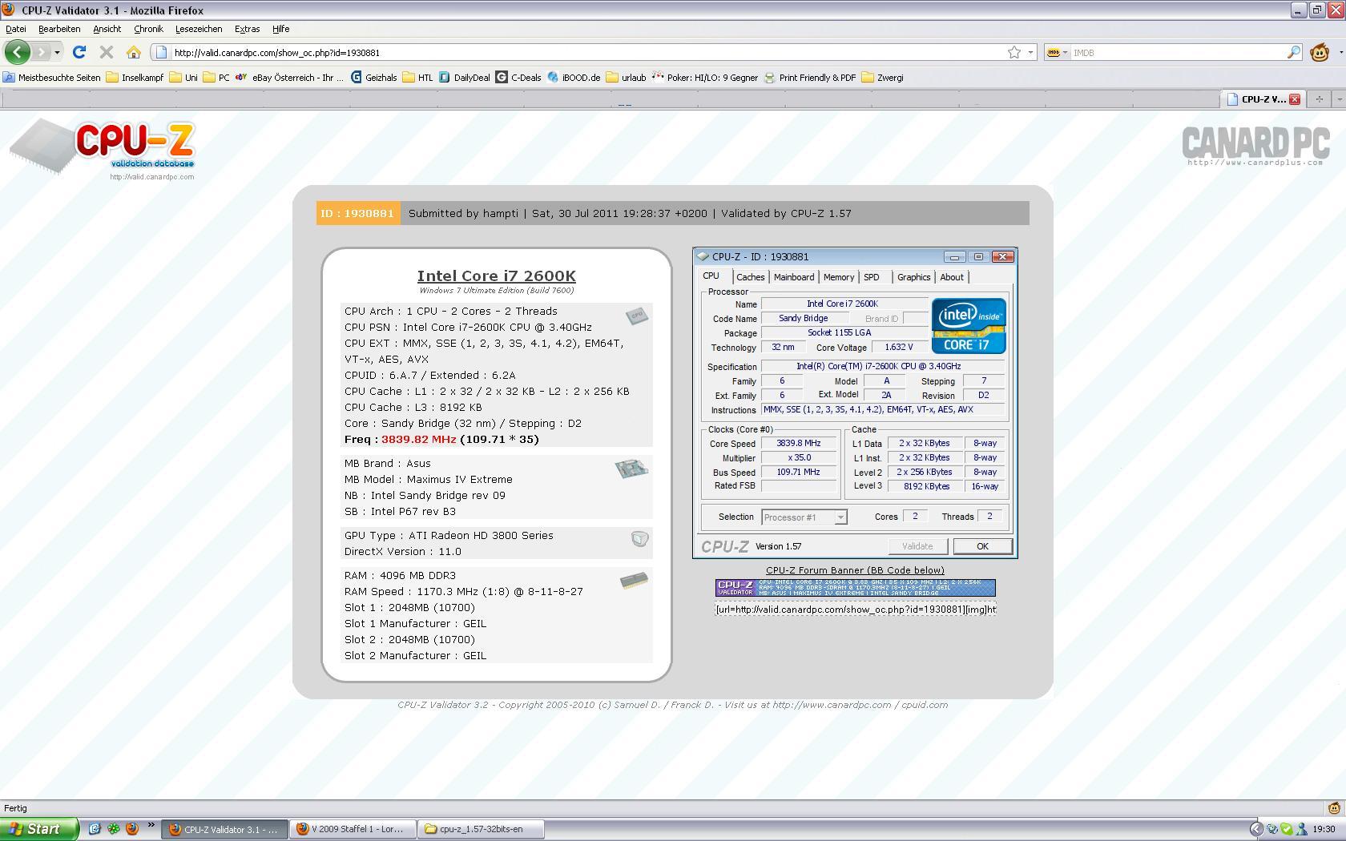This screenshot has height=841, width=1346.
Task: Click the search magnifier icon
Action: (x=1294, y=52)
